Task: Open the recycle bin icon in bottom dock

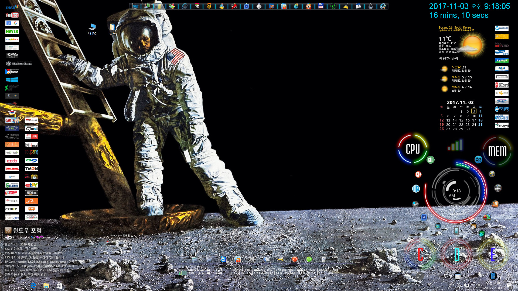Action: 323,259
